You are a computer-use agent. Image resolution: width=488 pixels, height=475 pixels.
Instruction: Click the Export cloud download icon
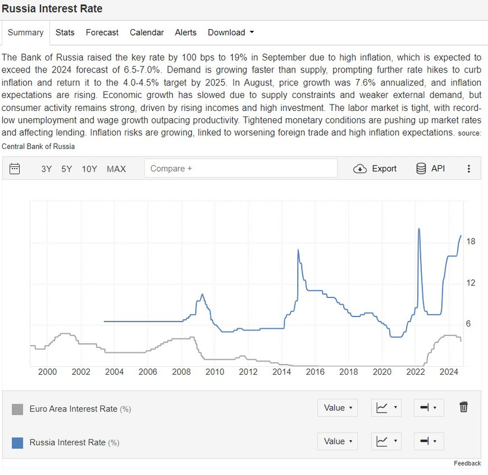[x=360, y=169]
